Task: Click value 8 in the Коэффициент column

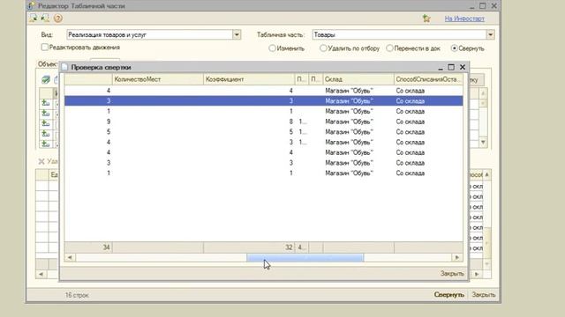Action: point(290,122)
